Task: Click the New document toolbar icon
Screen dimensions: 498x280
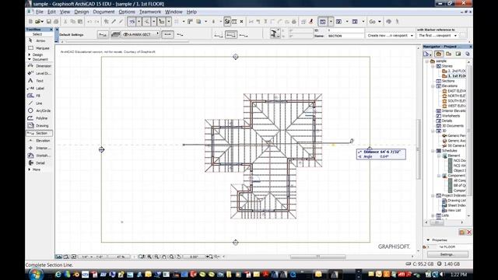Action: coord(30,22)
